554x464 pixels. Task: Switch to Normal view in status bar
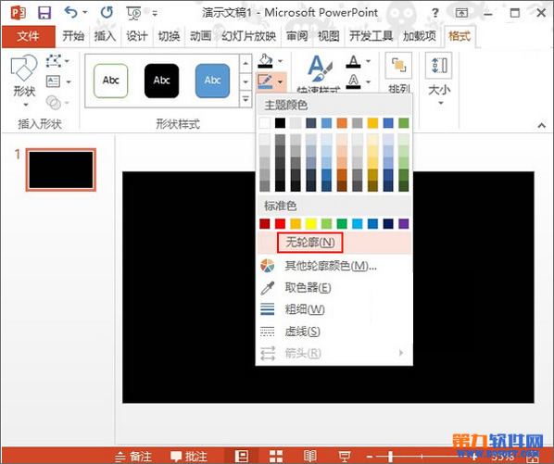coord(242,456)
